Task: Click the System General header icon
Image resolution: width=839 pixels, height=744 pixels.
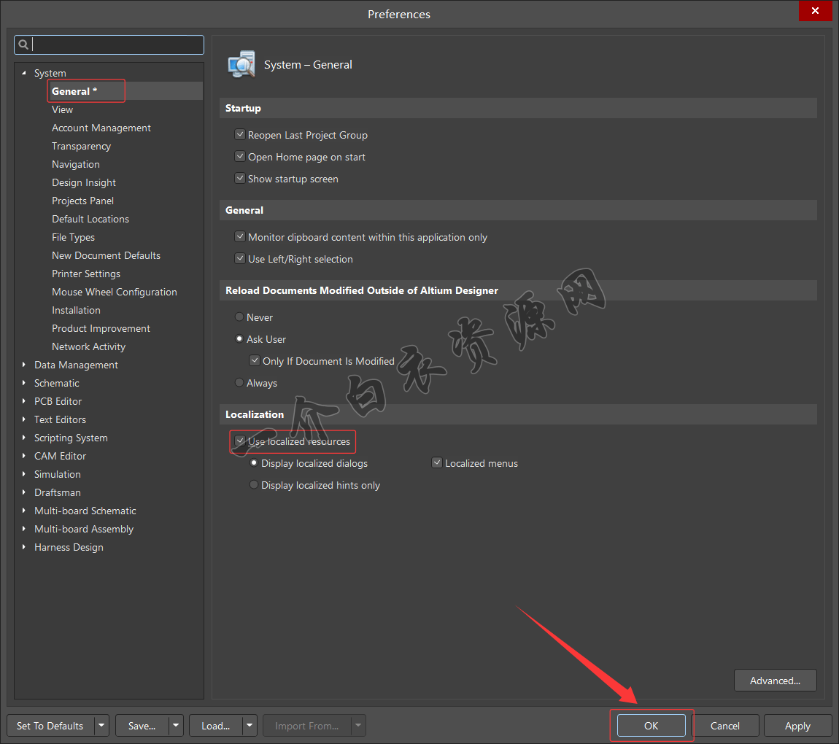Action: (x=241, y=64)
